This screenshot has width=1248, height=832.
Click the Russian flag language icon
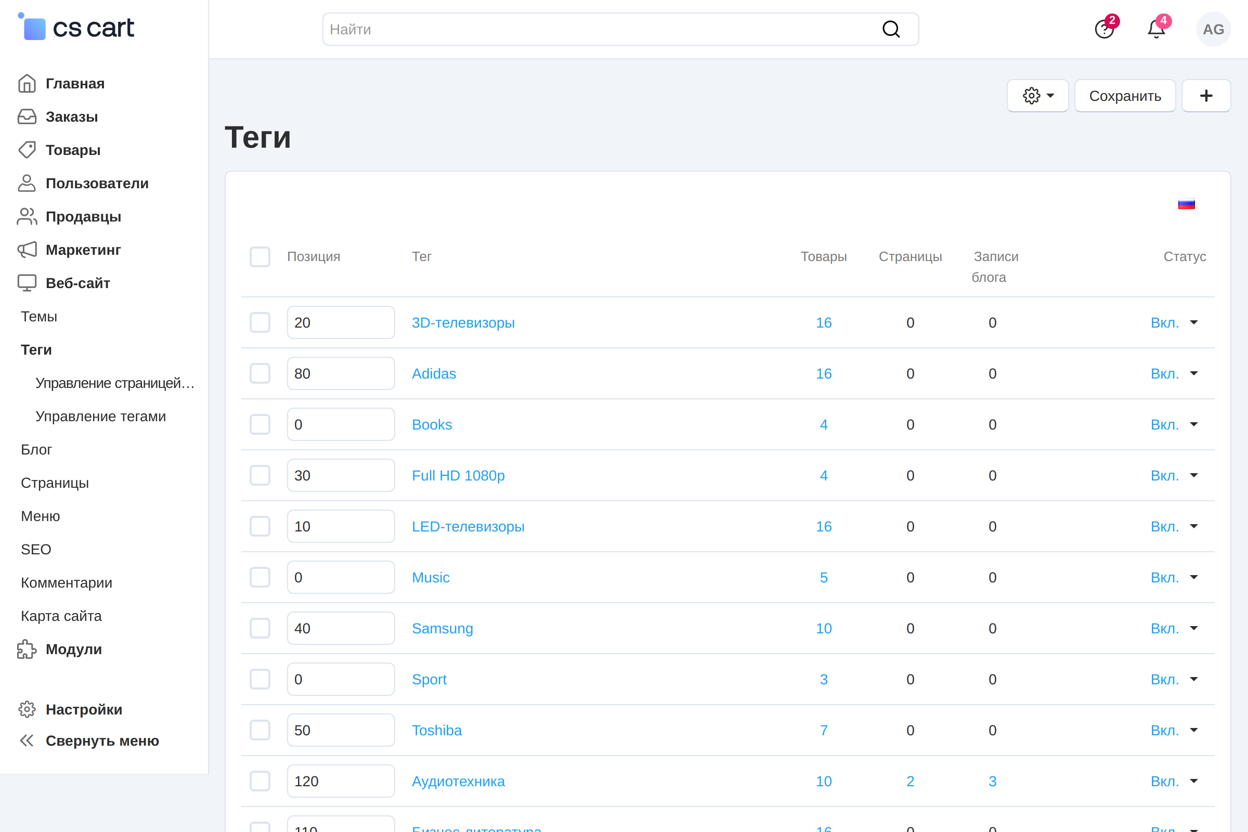tap(1187, 204)
